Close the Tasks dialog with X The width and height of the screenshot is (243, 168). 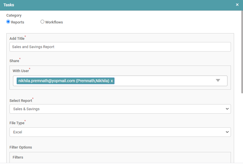(x=237, y=5)
